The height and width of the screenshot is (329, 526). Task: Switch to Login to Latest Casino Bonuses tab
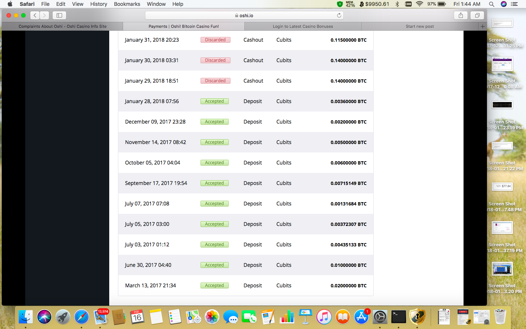pos(303,26)
